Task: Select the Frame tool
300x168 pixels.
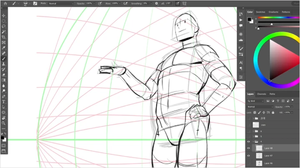Action: pos(4,42)
